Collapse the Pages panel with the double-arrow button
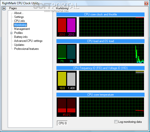This screenshot has width=150, height=132. coord(4,8)
